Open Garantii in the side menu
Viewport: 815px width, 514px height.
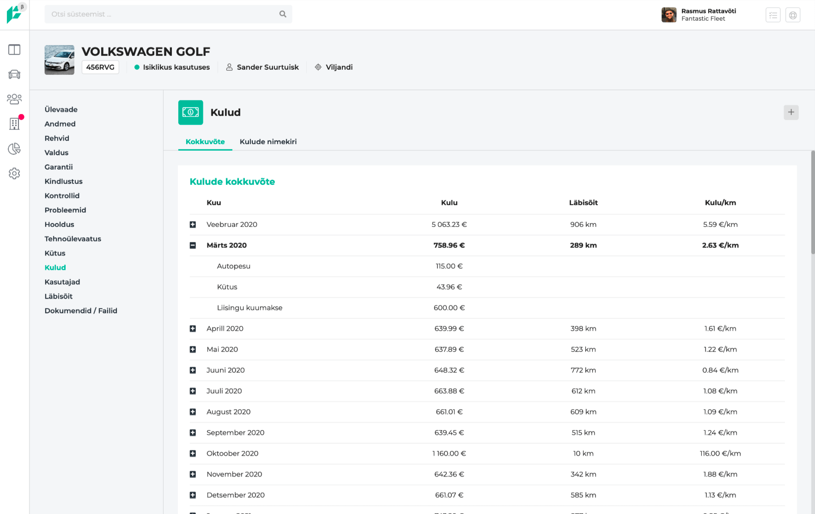point(59,167)
